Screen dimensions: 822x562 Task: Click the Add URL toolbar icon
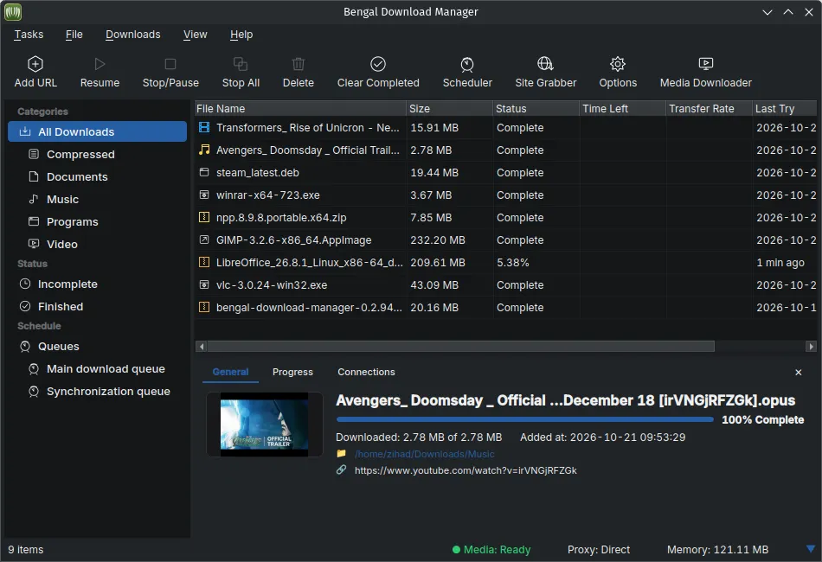(35, 64)
